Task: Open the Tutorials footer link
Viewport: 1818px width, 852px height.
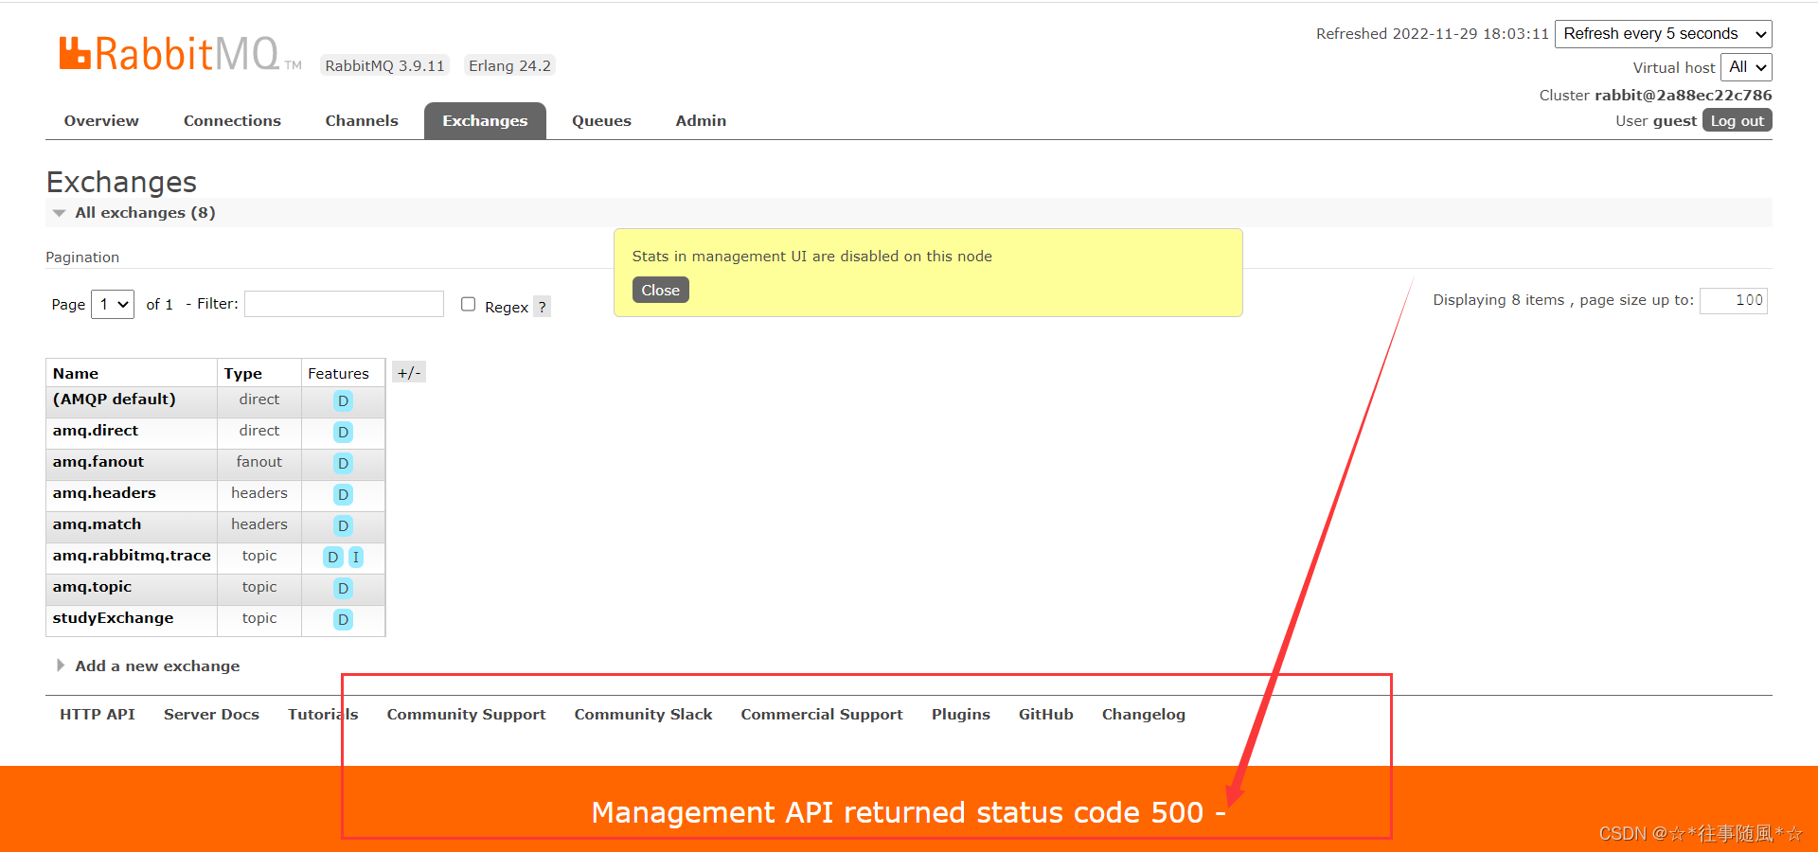Action: (x=323, y=715)
